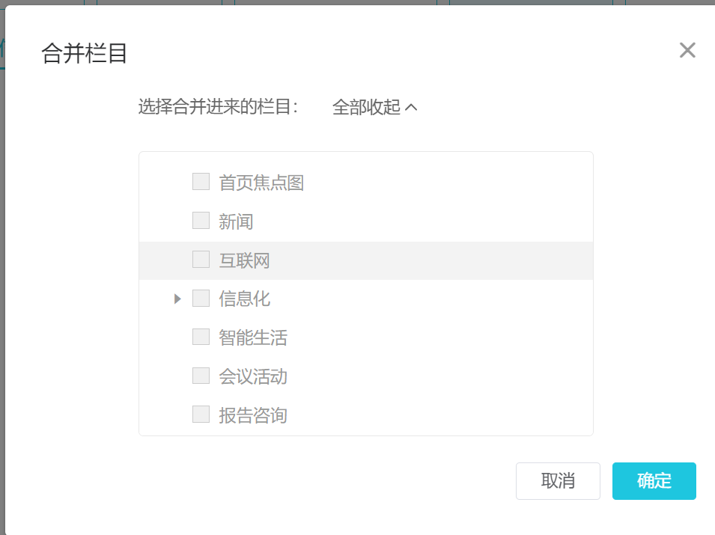Mark the 会议活动 checkbox
This screenshot has width=715, height=535.
click(x=201, y=376)
